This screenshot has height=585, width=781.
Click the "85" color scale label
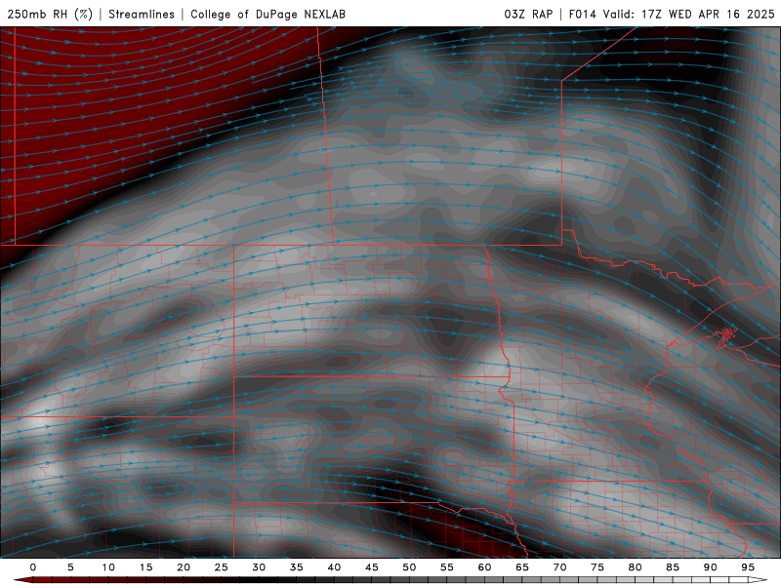click(673, 567)
